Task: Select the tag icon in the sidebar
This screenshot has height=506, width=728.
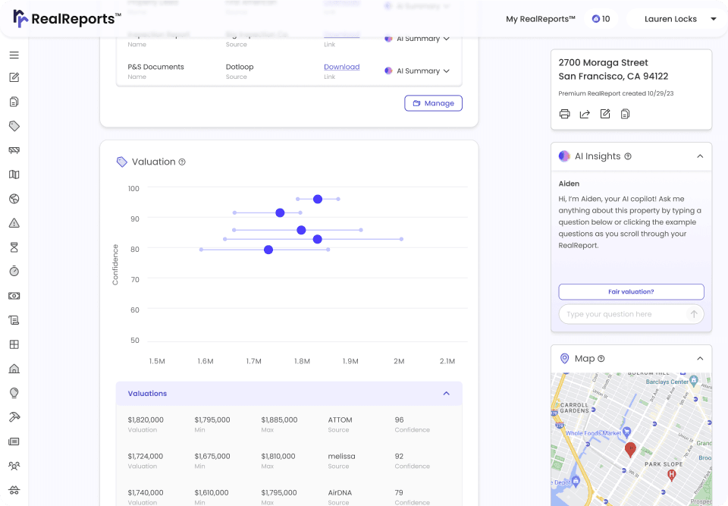Action: pyautogui.click(x=14, y=126)
